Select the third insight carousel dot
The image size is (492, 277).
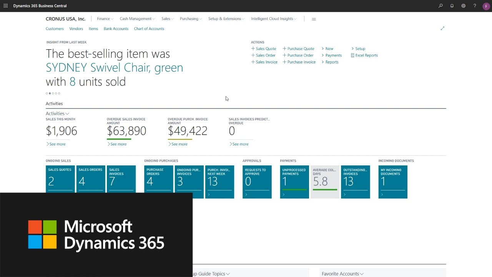[53, 93]
